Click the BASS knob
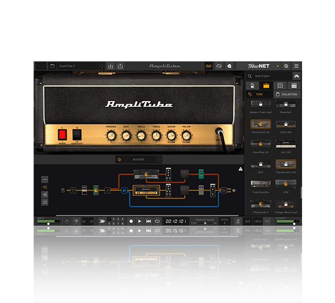This screenshot has height=303, width=335. (126, 136)
